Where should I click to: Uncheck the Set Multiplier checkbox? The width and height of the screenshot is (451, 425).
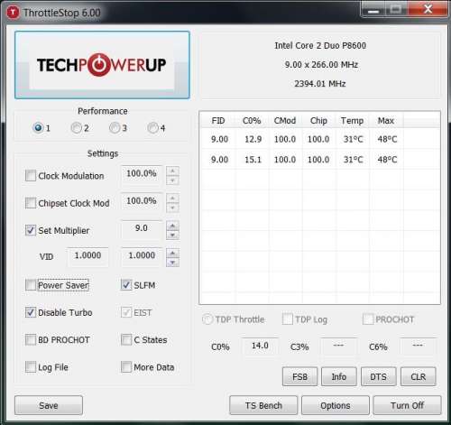31,230
